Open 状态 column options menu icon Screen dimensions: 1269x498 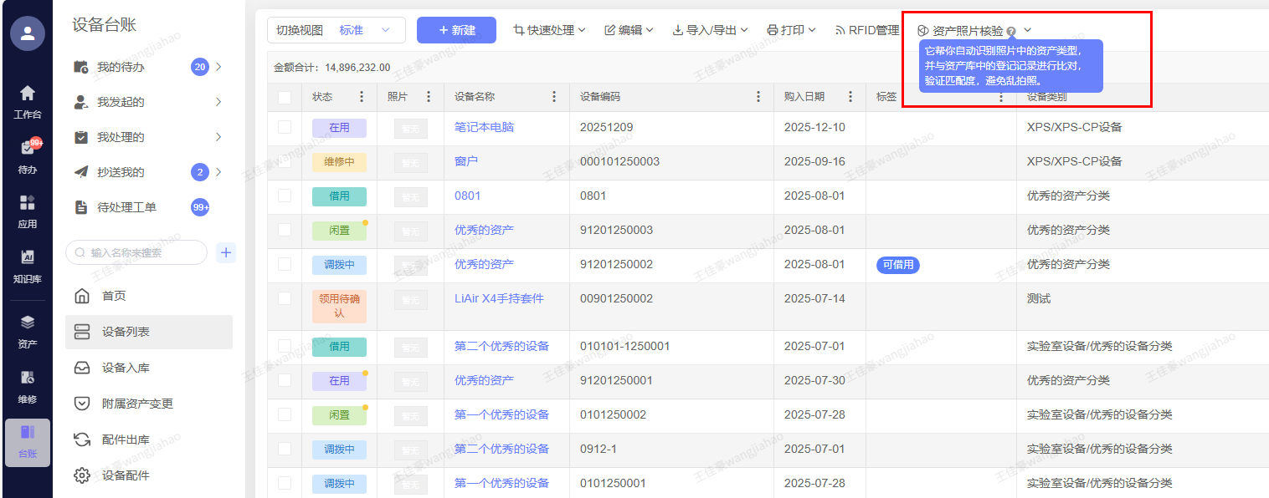tap(362, 97)
